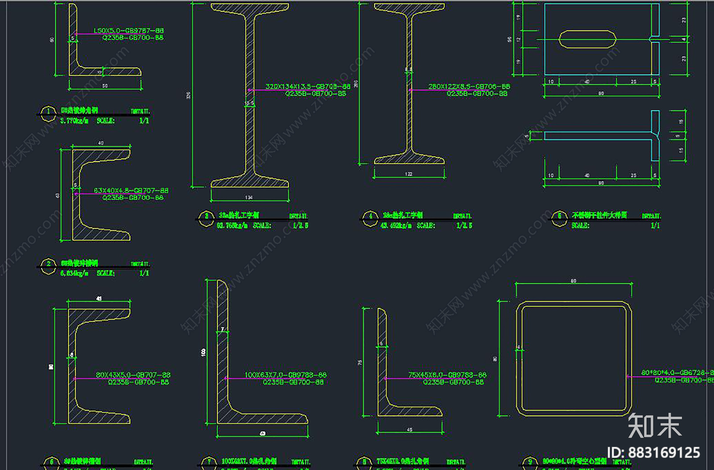Viewport: 714px width, 470px height.
Task: Click Q235B-GB700-88 under the 100X63X7.0 label
Action: click(x=293, y=382)
